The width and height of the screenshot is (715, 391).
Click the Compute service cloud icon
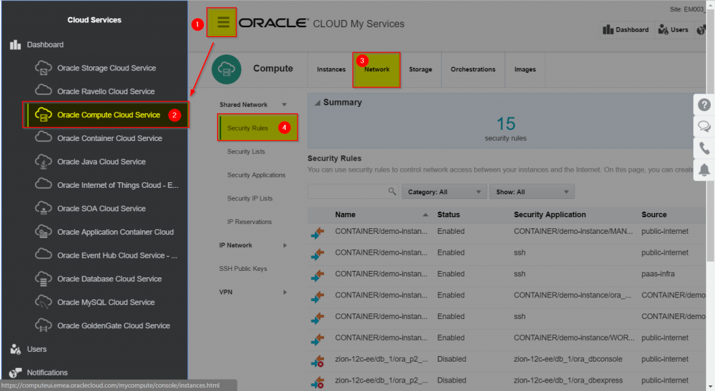click(x=226, y=69)
